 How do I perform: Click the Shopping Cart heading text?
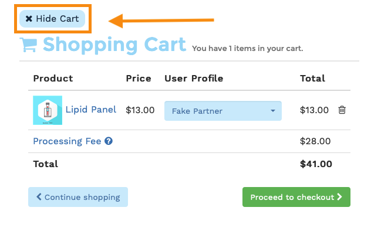[114, 45]
